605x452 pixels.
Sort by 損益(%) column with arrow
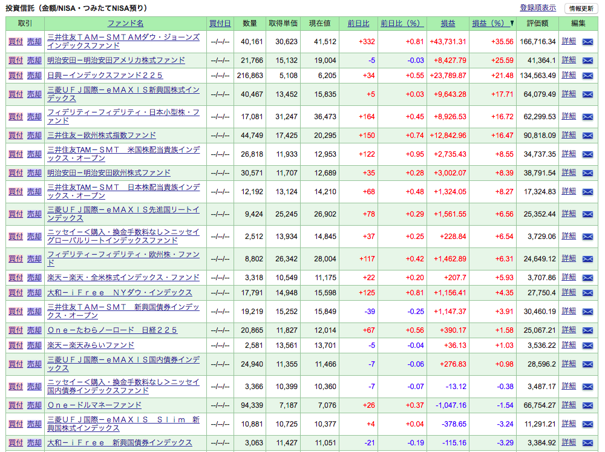click(492, 24)
